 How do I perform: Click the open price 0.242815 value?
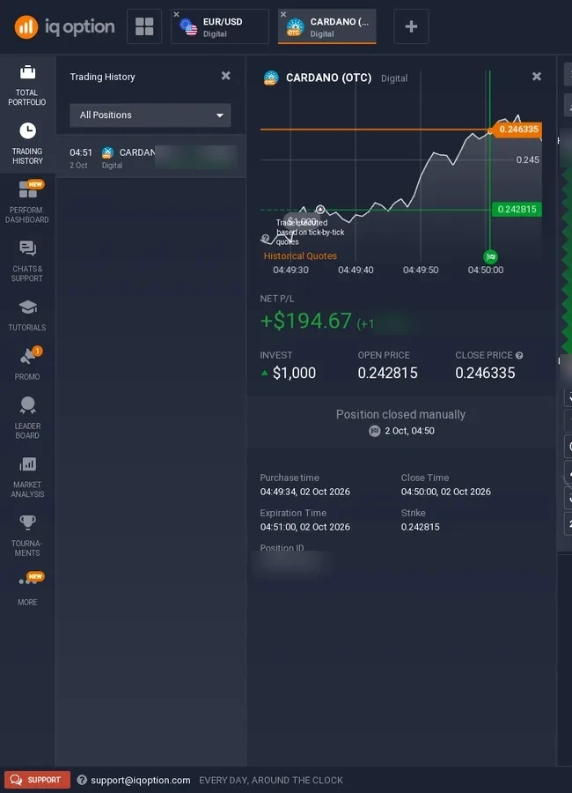click(387, 374)
